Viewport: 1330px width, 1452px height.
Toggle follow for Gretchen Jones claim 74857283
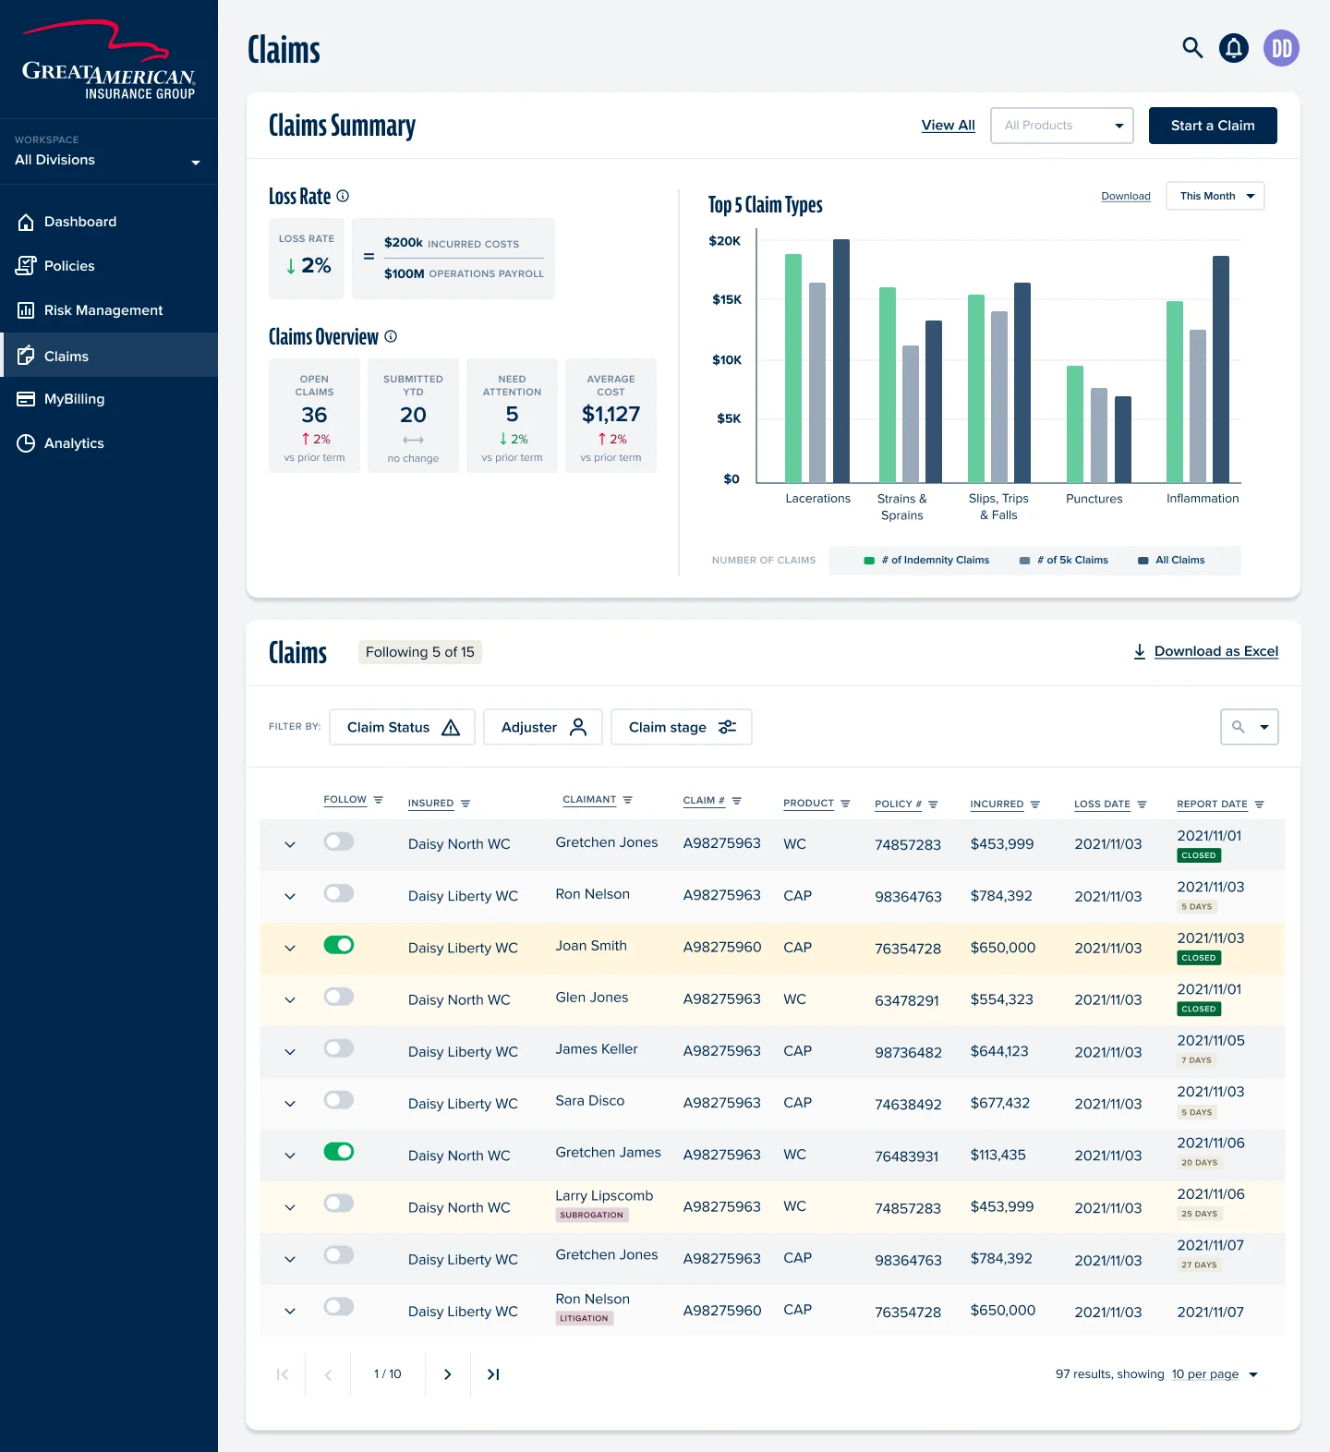(339, 841)
